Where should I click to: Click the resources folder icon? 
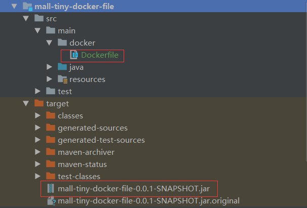(62, 79)
